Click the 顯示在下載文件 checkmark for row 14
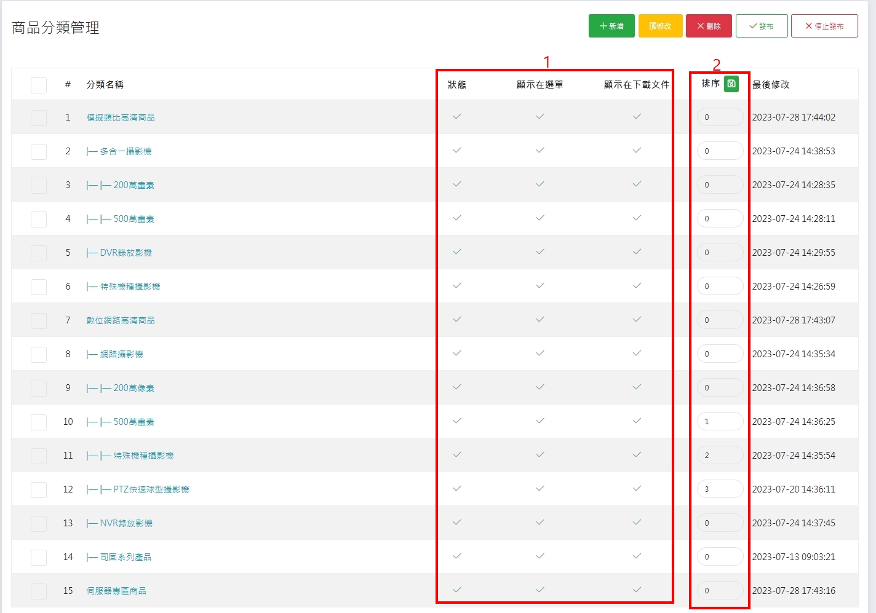 click(637, 556)
